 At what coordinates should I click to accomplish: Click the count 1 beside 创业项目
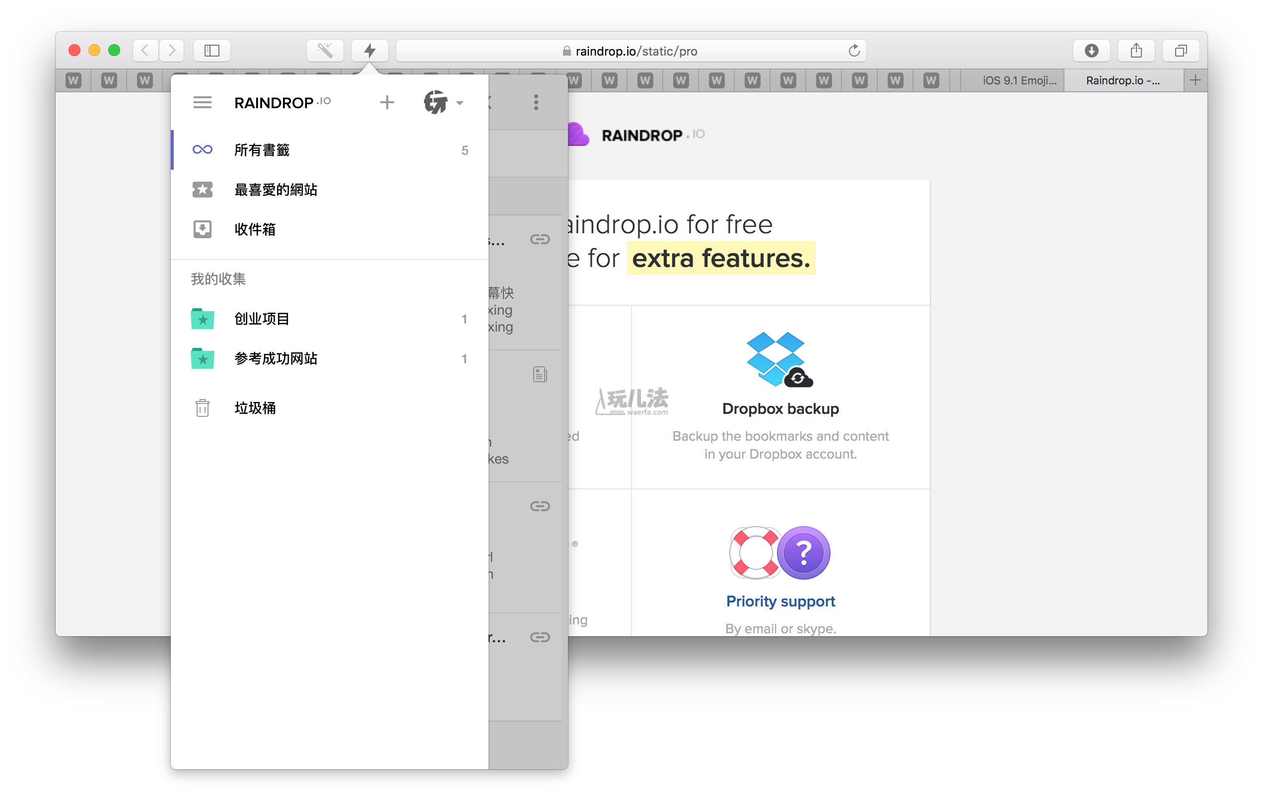(464, 319)
